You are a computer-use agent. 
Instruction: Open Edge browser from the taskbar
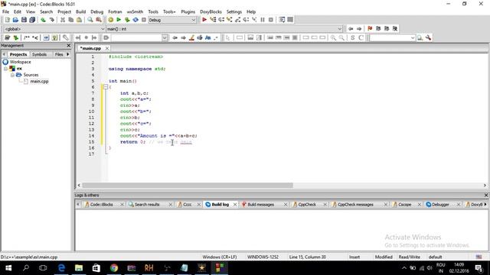tap(61, 268)
